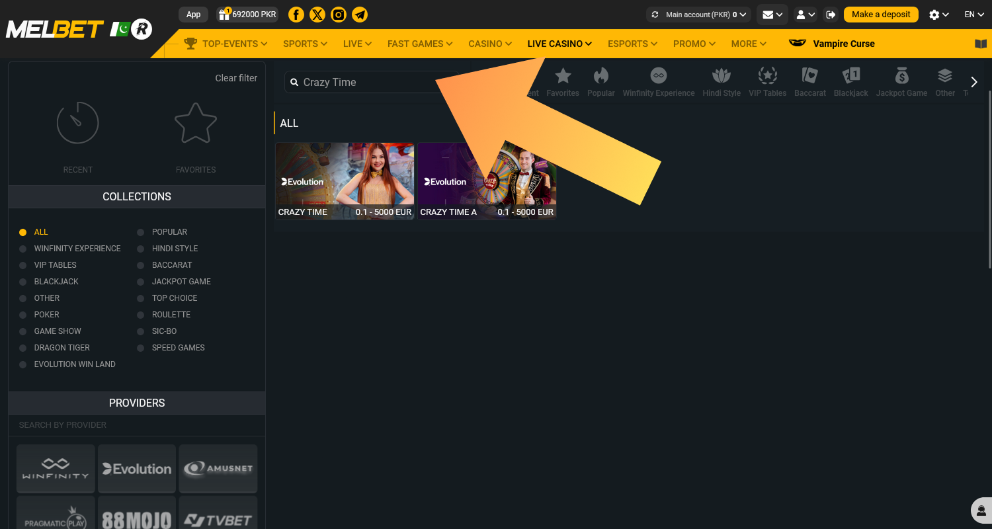The width and height of the screenshot is (992, 529).
Task: Open the support chat icon
Action: point(980,509)
